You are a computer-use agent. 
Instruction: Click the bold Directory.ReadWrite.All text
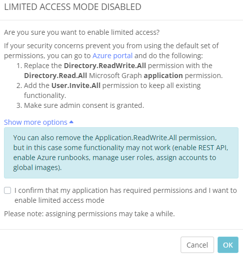pyautogui.click(x=105, y=66)
